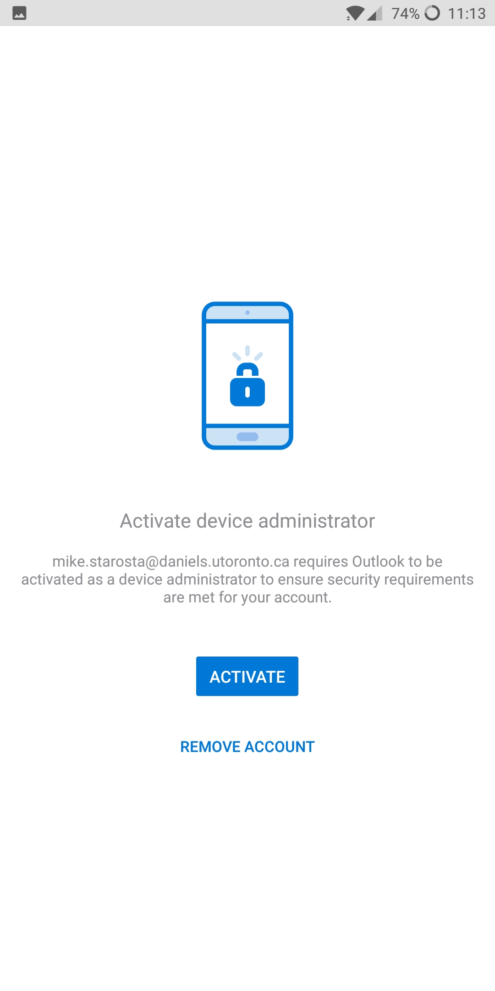This screenshot has width=495, height=991.
Task: Tap the camera dot on illustrated phone
Action: coord(247,312)
